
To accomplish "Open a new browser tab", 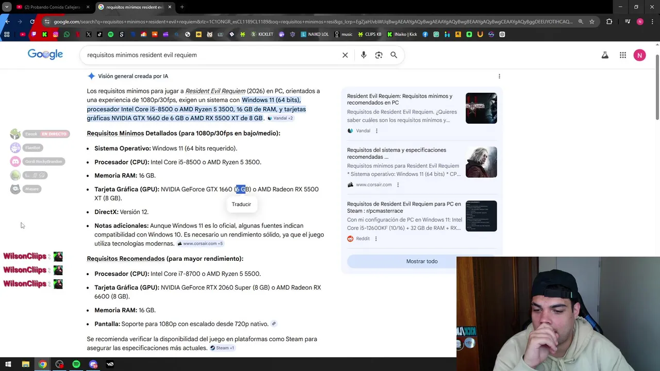I will tap(182, 7).
